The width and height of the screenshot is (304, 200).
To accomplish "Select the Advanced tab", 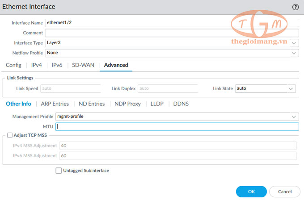I will 116,65.
